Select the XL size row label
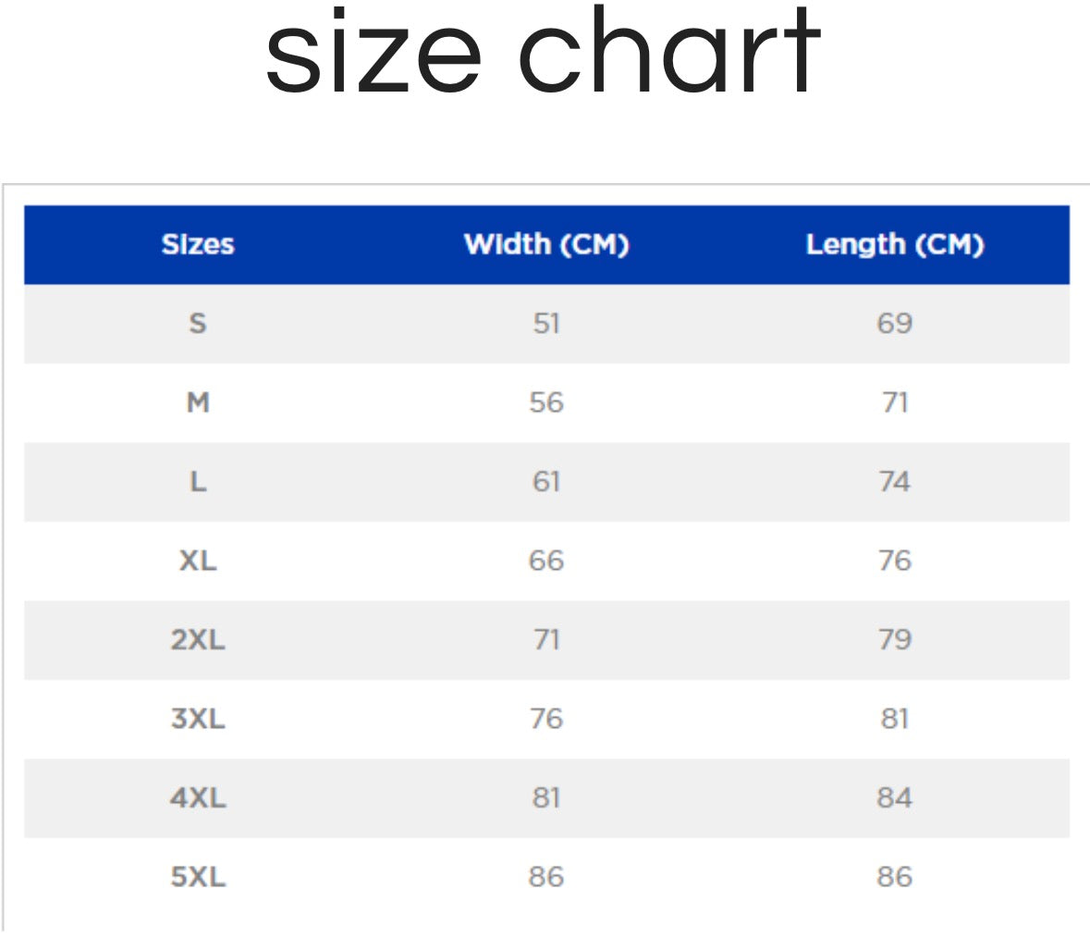This screenshot has width=1090, height=950. click(198, 561)
